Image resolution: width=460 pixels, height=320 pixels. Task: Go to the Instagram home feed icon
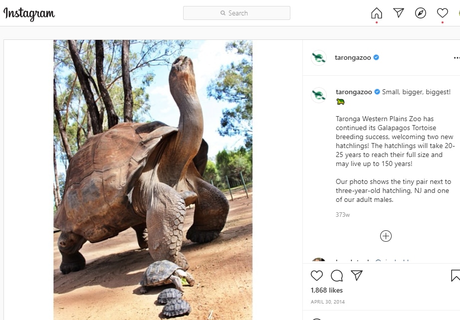click(x=377, y=13)
